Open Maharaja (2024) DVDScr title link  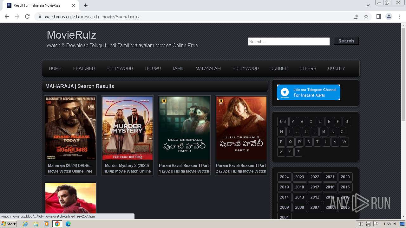(x=70, y=168)
